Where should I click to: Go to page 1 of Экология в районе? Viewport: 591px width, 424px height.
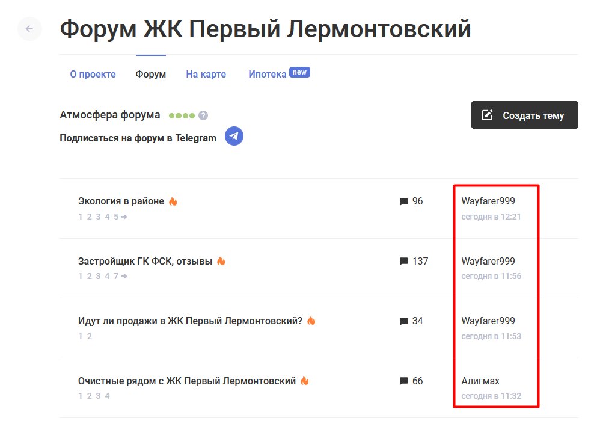tap(81, 217)
